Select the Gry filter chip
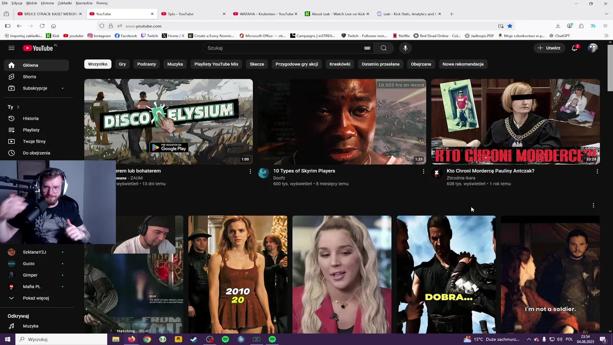 123,64
